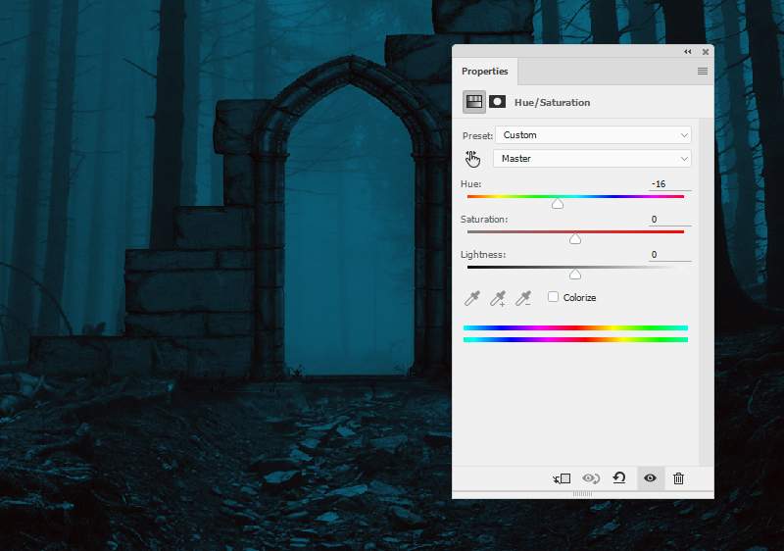The width and height of the screenshot is (784, 551).
Task: Click the Lightness value field
Action: point(669,255)
